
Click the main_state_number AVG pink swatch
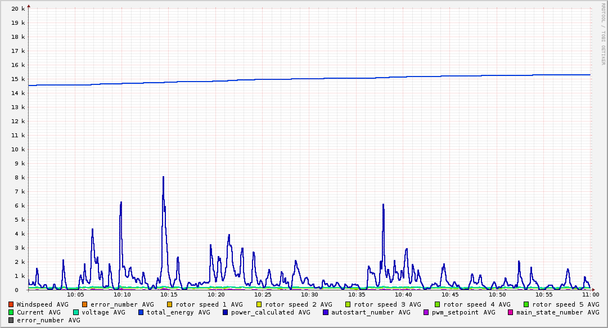511,312
